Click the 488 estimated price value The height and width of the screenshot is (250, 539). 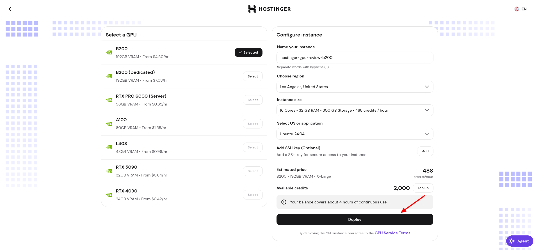428,171
